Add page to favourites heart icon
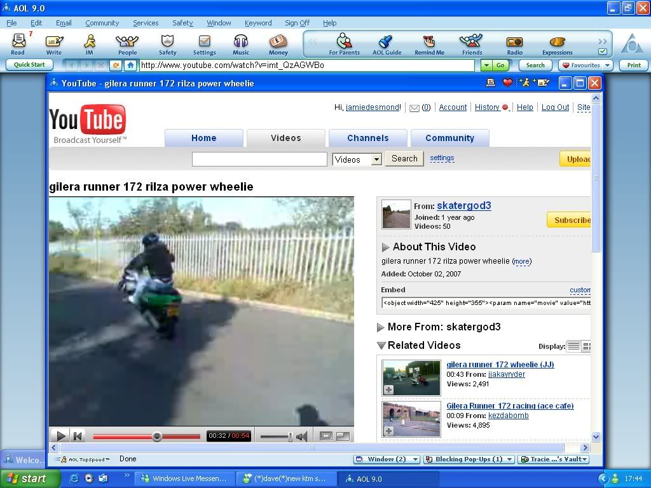Image resolution: width=651 pixels, height=488 pixels. (507, 83)
